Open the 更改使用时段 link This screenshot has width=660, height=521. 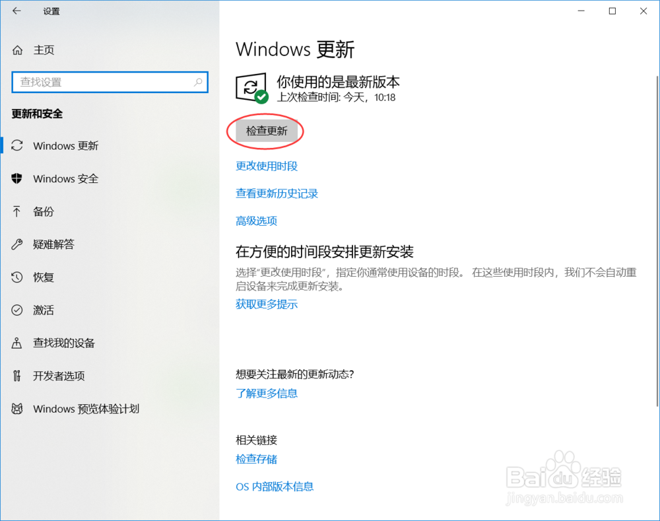pos(267,166)
